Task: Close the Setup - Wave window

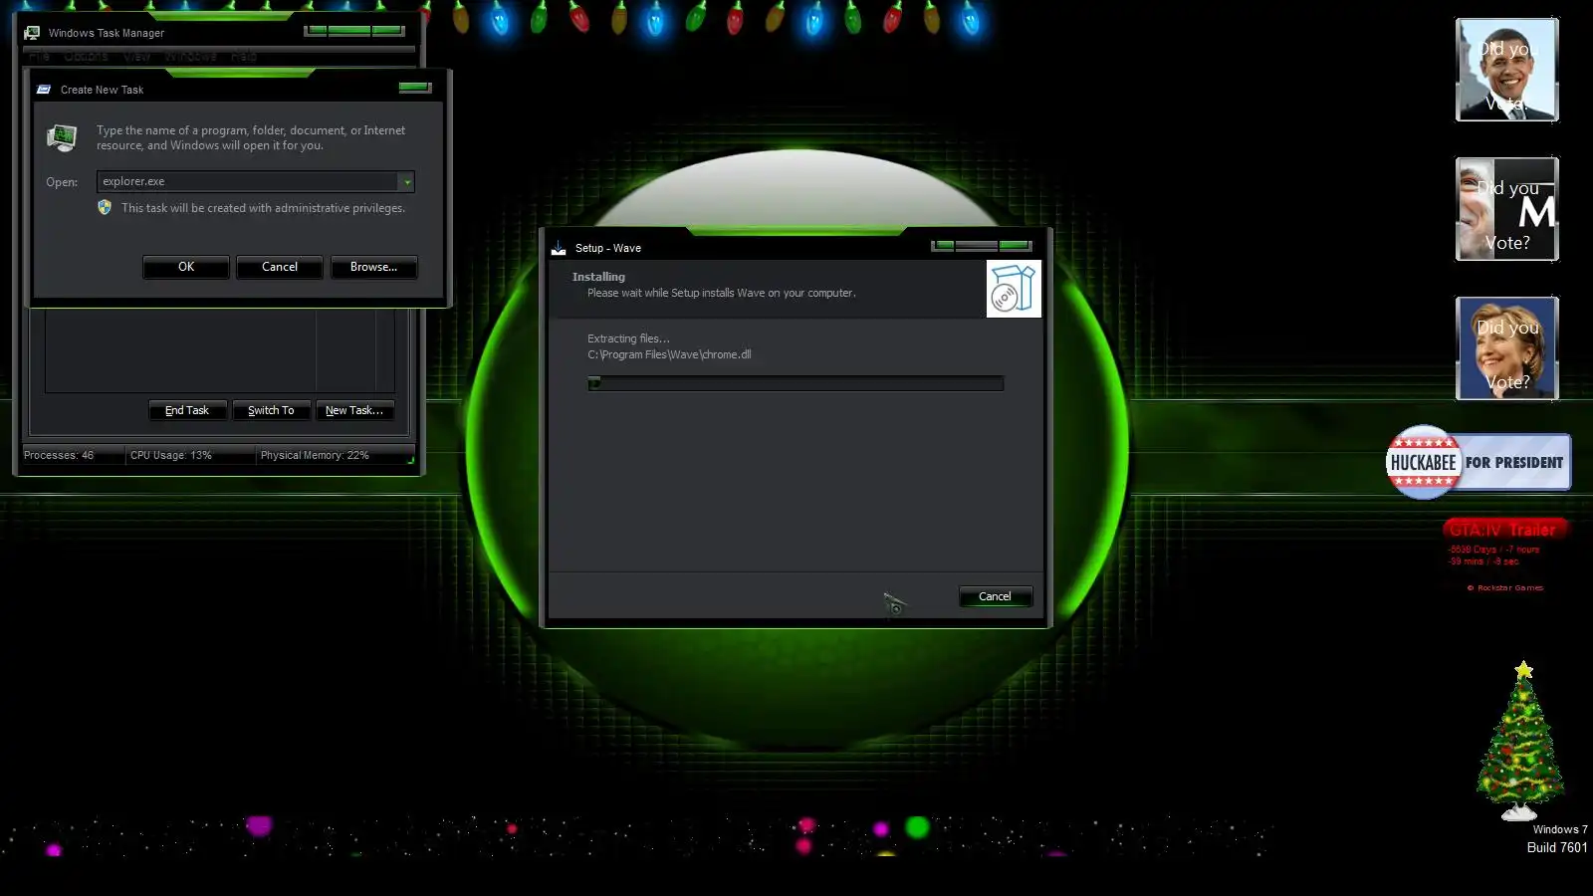Action: 1016,246
